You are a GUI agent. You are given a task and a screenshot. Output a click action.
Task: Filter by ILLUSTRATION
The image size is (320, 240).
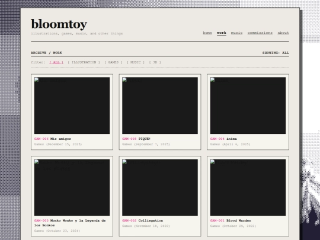(84, 62)
